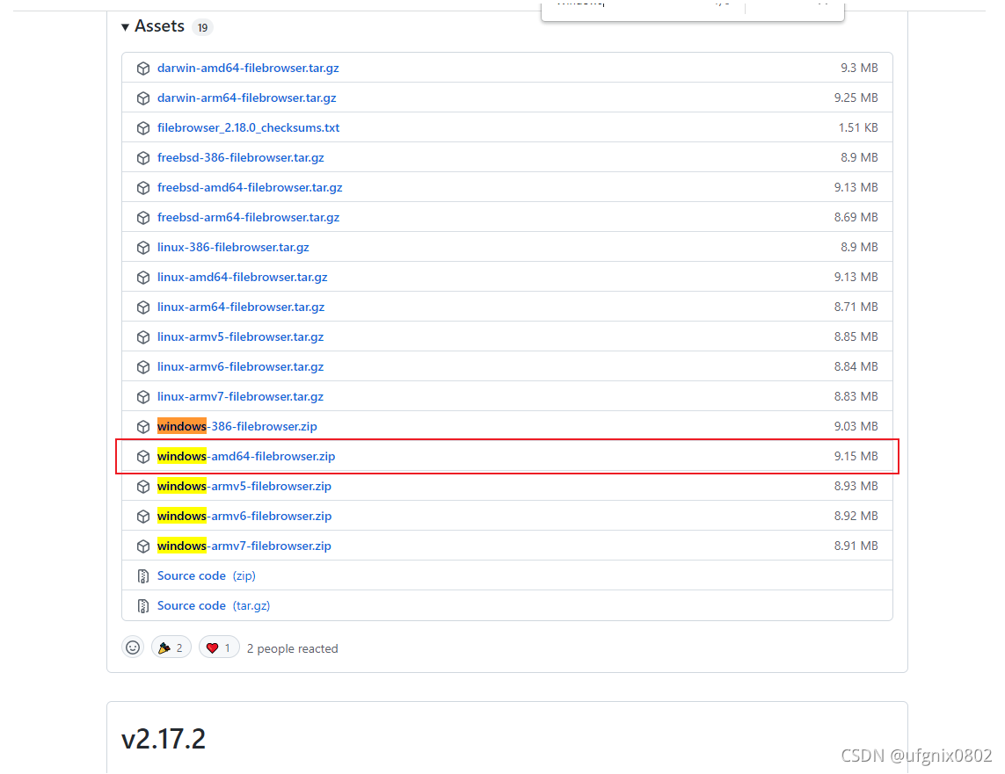This screenshot has height=774, width=1005.
Task: Click the package icon beside filebrowser_2.18.0_checksums.txt
Action: coord(143,128)
